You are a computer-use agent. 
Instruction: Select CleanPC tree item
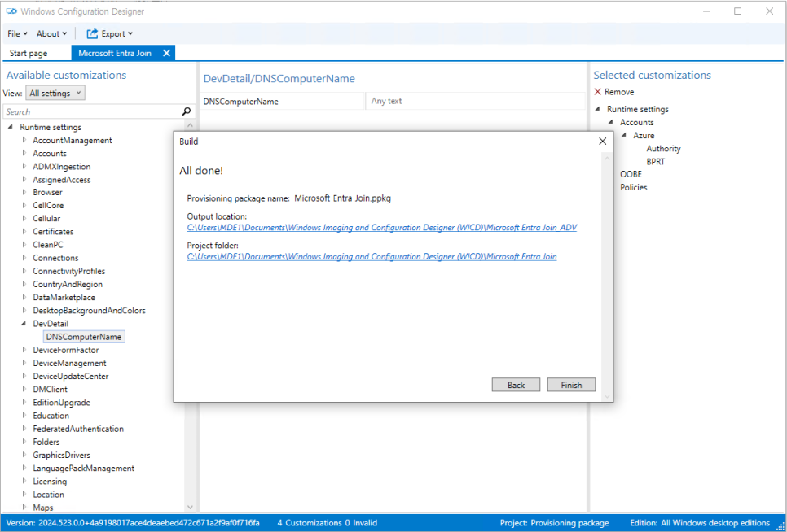[x=48, y=245]
